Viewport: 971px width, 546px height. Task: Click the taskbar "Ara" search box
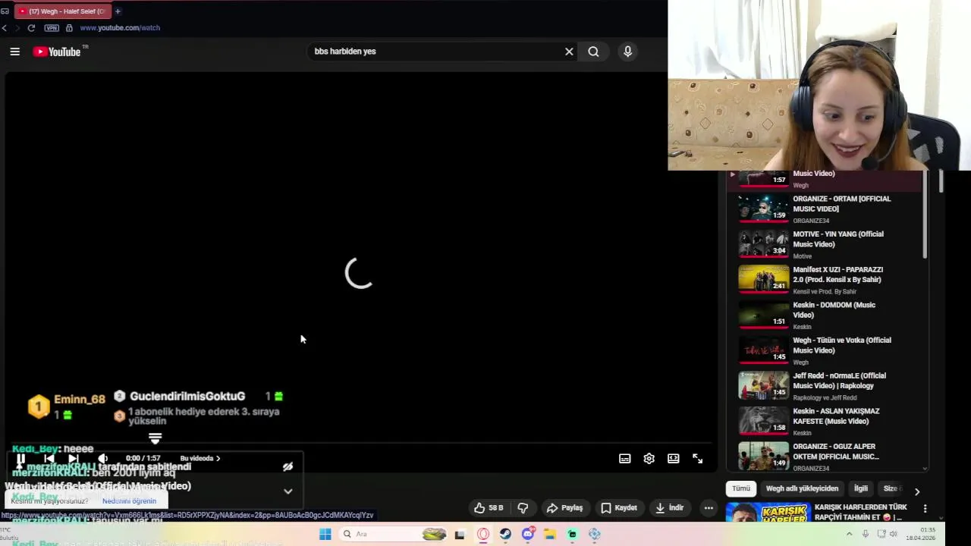point(394,535)
